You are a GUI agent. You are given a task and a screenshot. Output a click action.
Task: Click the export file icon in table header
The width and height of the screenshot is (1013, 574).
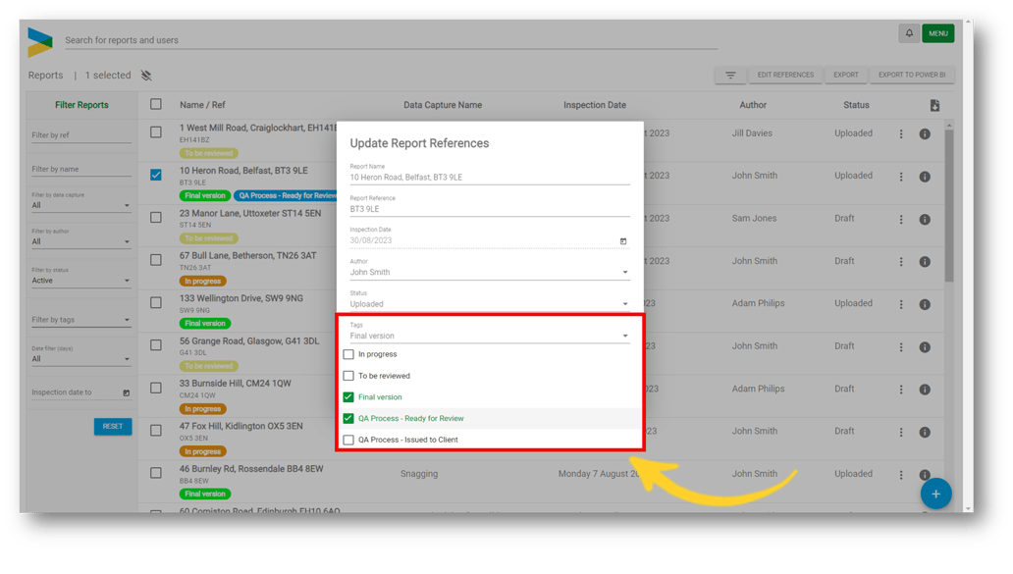coord(934,105)
